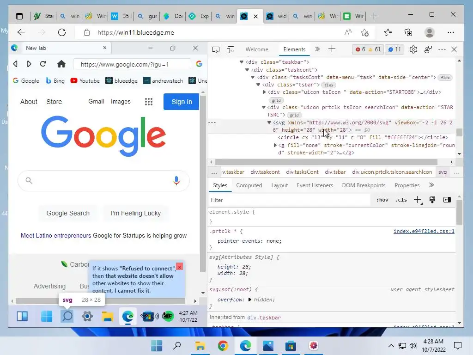Open Edge Favorites list icon
473x355 pixels.
388,32
